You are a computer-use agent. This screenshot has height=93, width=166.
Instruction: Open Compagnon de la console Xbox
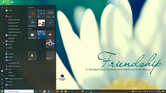tap(16, 79)
